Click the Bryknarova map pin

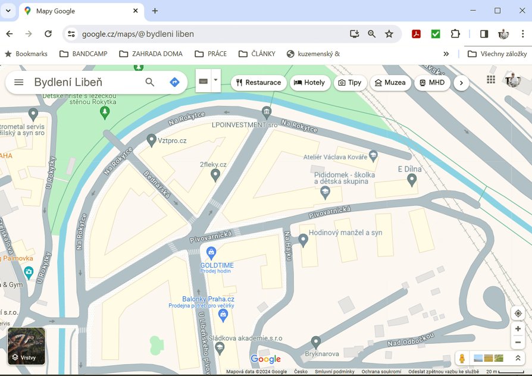coord(316,342)
